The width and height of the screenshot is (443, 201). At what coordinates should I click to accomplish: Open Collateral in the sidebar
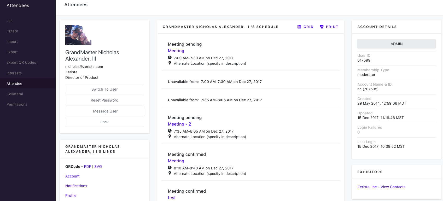[15, 94]
